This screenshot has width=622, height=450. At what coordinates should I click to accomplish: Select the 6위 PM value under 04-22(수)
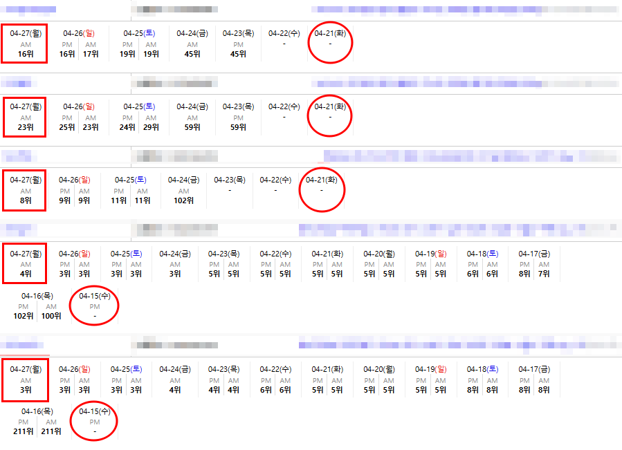click(266, 389)
